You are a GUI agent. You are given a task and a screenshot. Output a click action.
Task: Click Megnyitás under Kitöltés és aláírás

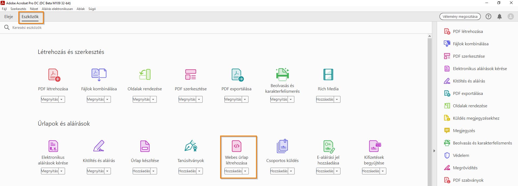pos(96,171)
